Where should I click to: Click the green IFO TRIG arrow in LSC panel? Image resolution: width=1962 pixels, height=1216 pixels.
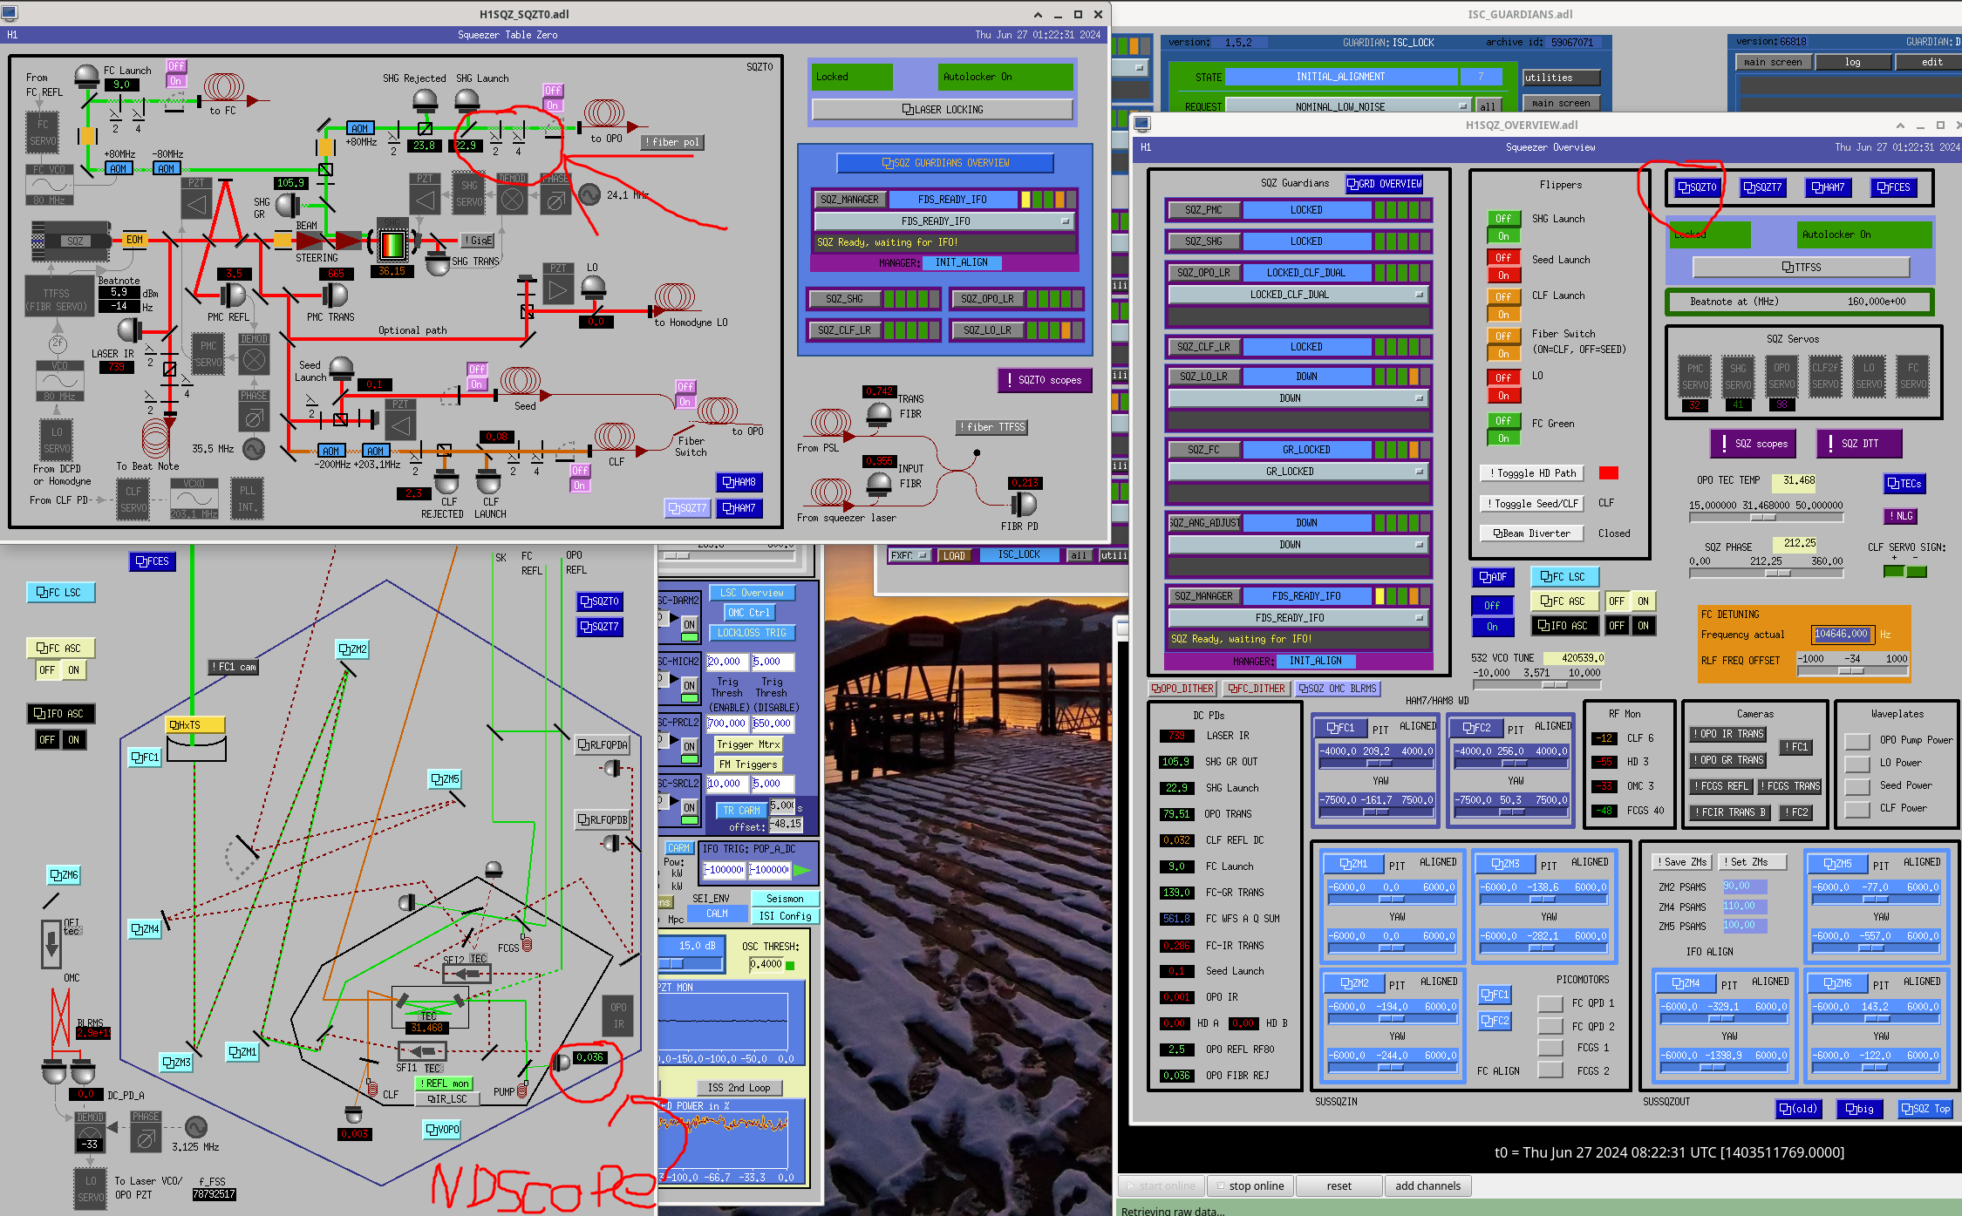point(802,870)
